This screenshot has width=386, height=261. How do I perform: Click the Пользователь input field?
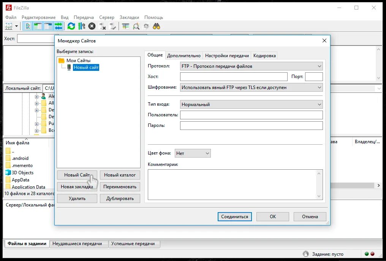click(252, 115)
